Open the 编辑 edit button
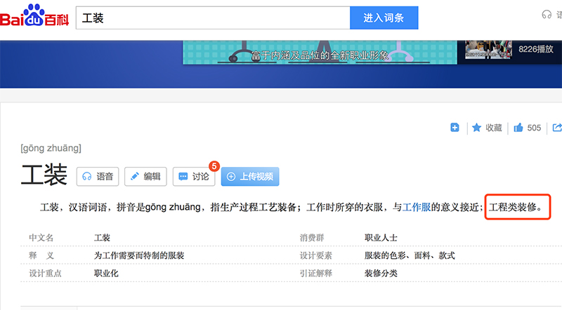 click(x=145, y=177)
